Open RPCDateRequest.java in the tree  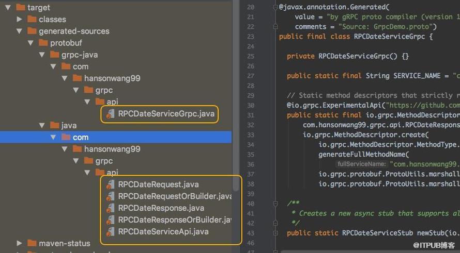point(158,184)
